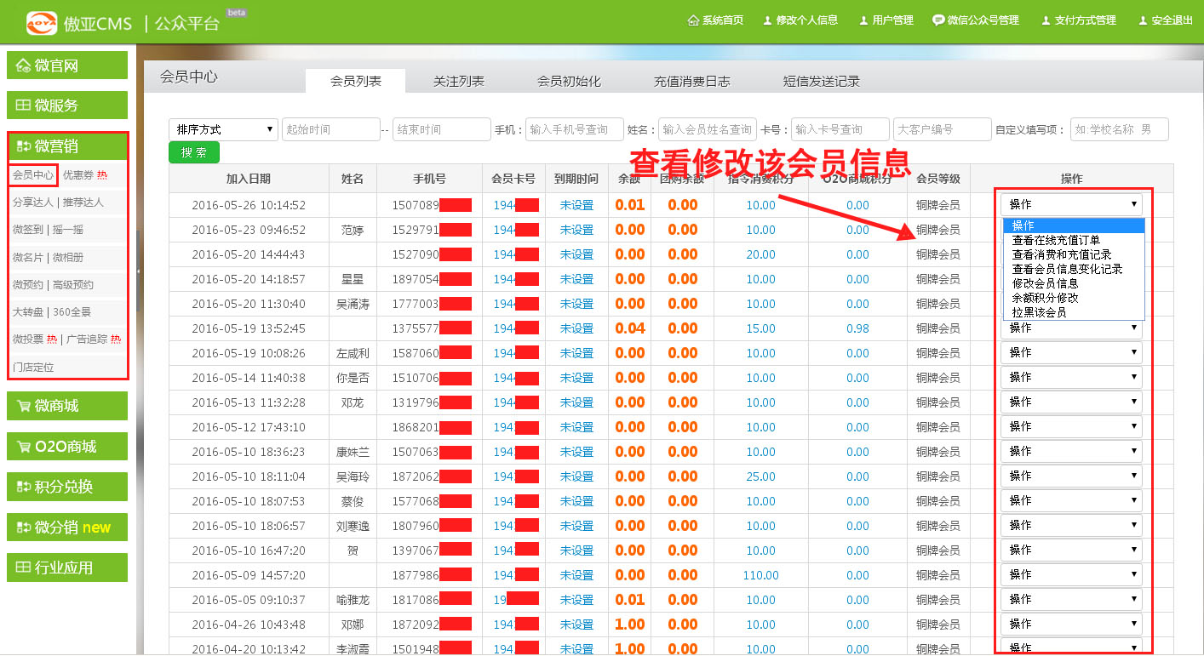
Task: Choose 拉黑该会员 in the dropdown list
Action: 1039,312
